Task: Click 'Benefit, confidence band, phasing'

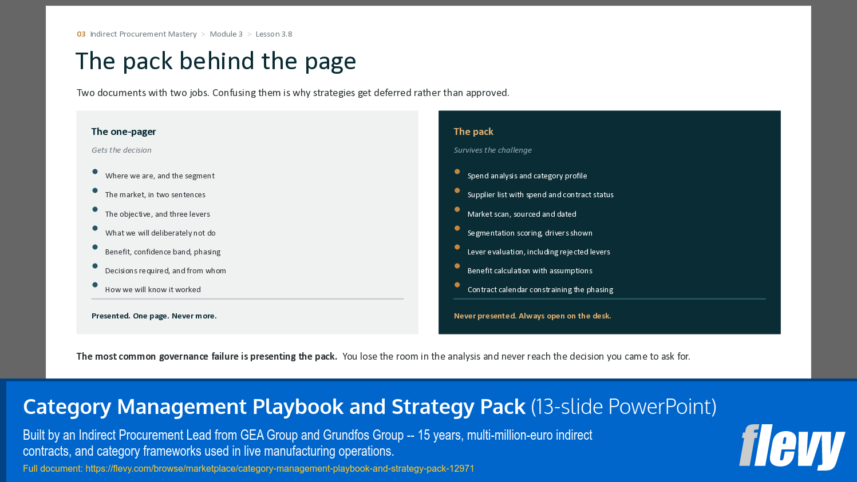Action: pyautogui.click(x=163, y=252)
